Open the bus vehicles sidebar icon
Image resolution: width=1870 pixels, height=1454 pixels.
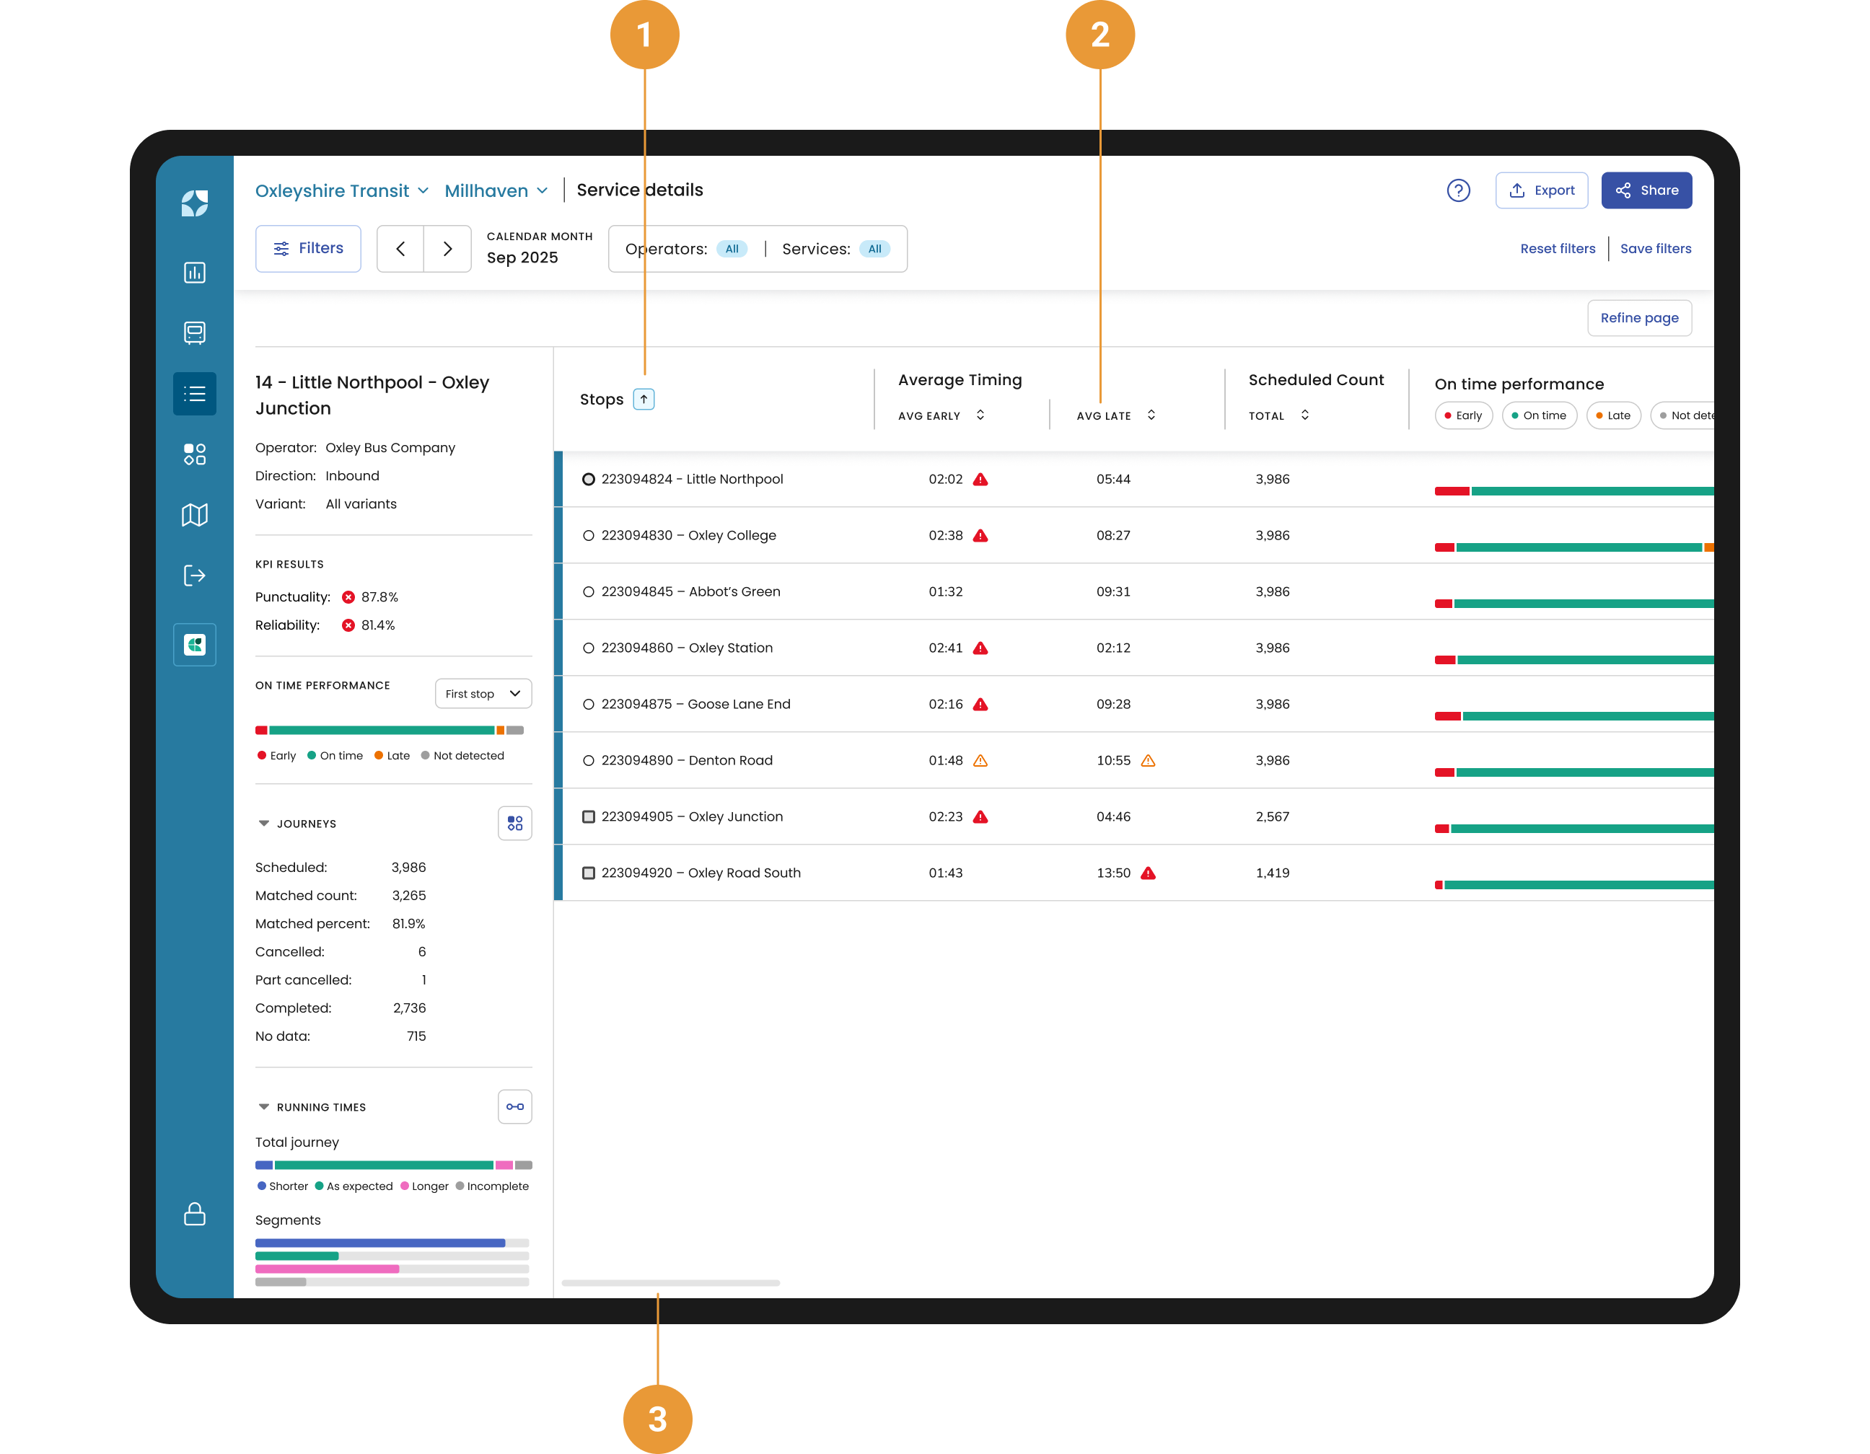(x=194, y=333)
